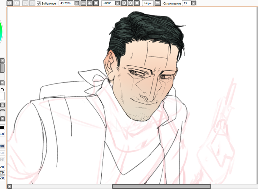Reset zoom with the square button
The height and width of the screenshot is (189, 258).
pos(96,3)
